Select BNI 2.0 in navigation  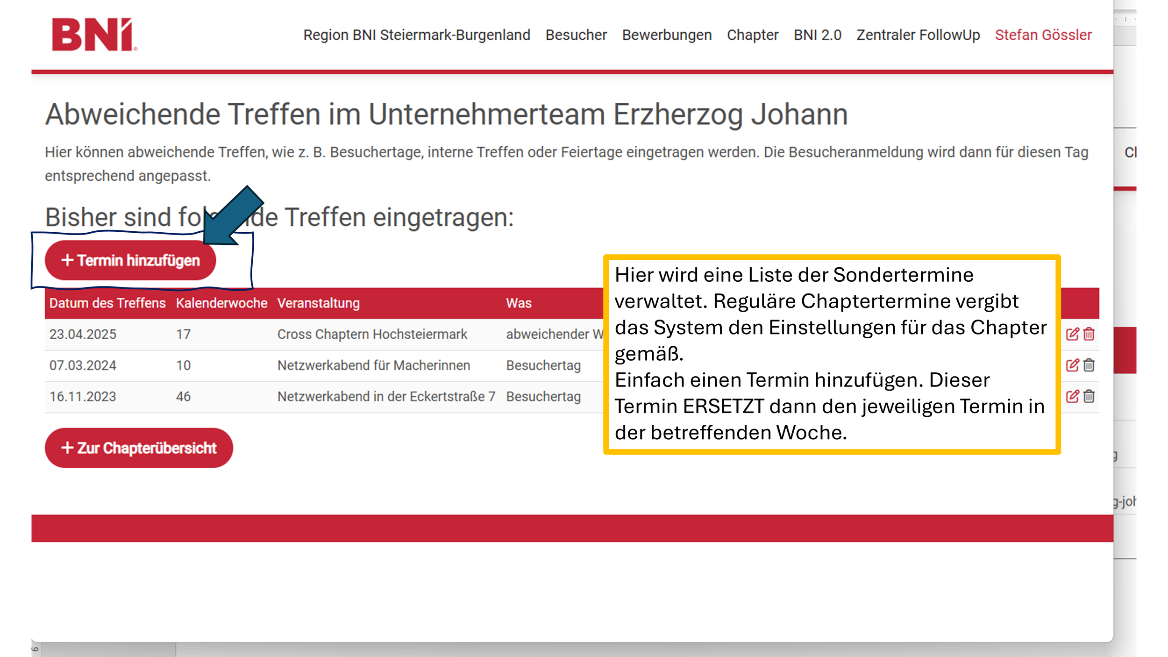(817, 35)
